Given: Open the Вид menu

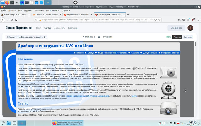Looking at the screenshot, I should tap(20, 10).
